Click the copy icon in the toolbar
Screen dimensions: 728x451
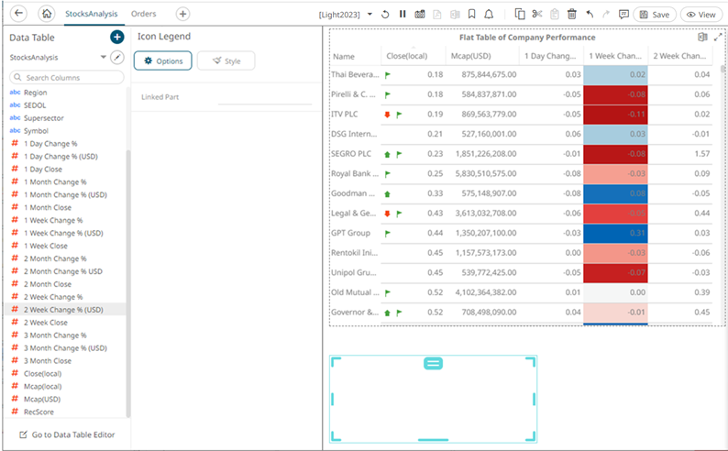coord(520,15)
